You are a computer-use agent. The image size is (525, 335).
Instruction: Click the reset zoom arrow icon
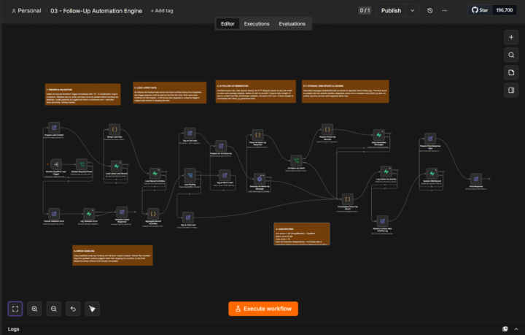click(x=73, y=309)
